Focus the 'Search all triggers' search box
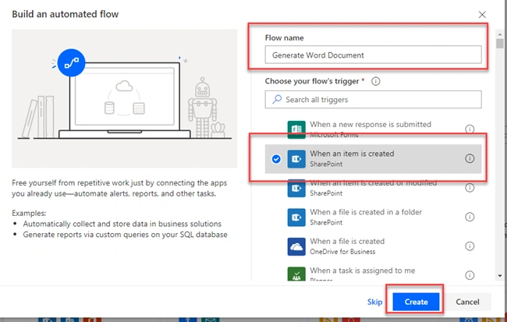This screenshot has width=507, height=322. (x=373, y=99)
